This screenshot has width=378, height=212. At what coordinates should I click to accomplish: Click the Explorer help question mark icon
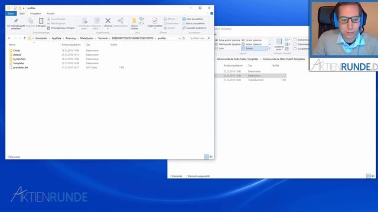click(x=211, y=14)
